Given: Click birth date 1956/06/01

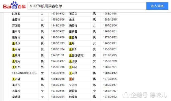Looking at the screenshot, I should (110, 49).
